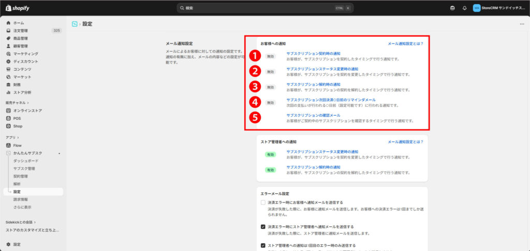530x251 pixels.
Task: Expand the アプリ section in sidebar
Action: pos(18,138)
